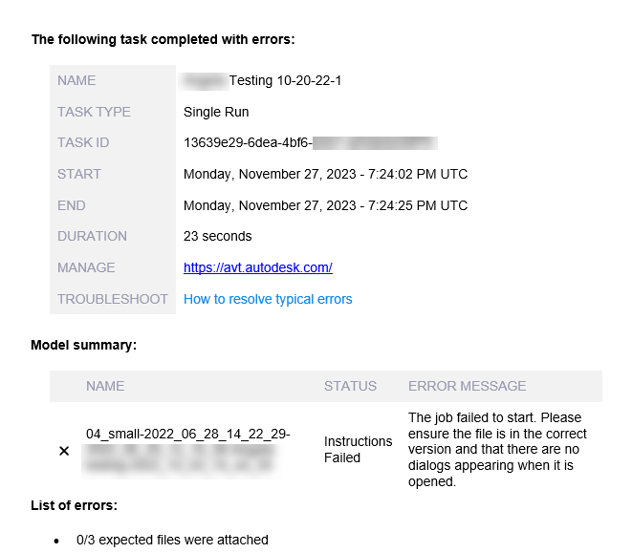The image size is (632, 553).
Task: Click the '23 seconds' duration value
Action: 218,236
